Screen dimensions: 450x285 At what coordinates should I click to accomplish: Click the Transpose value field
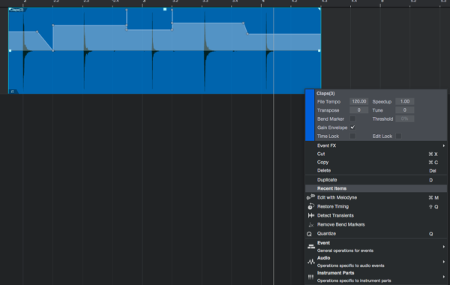pos(358,110)
